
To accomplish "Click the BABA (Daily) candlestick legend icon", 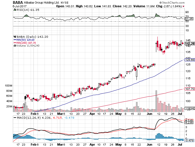I will 15,37.
